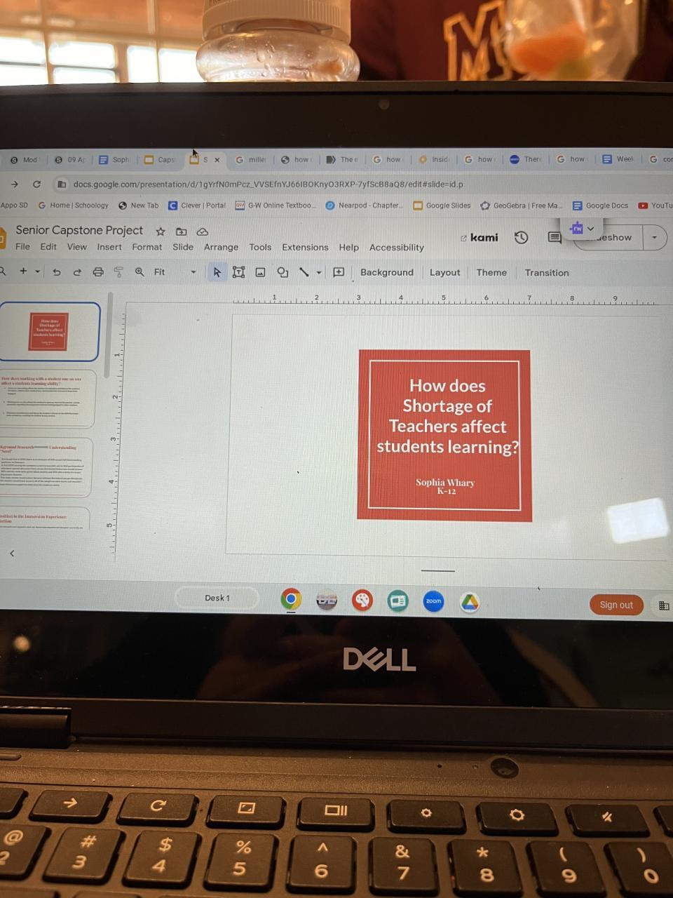Open the Shape tool
673x898 pixels.
click(x=283, y=272)
